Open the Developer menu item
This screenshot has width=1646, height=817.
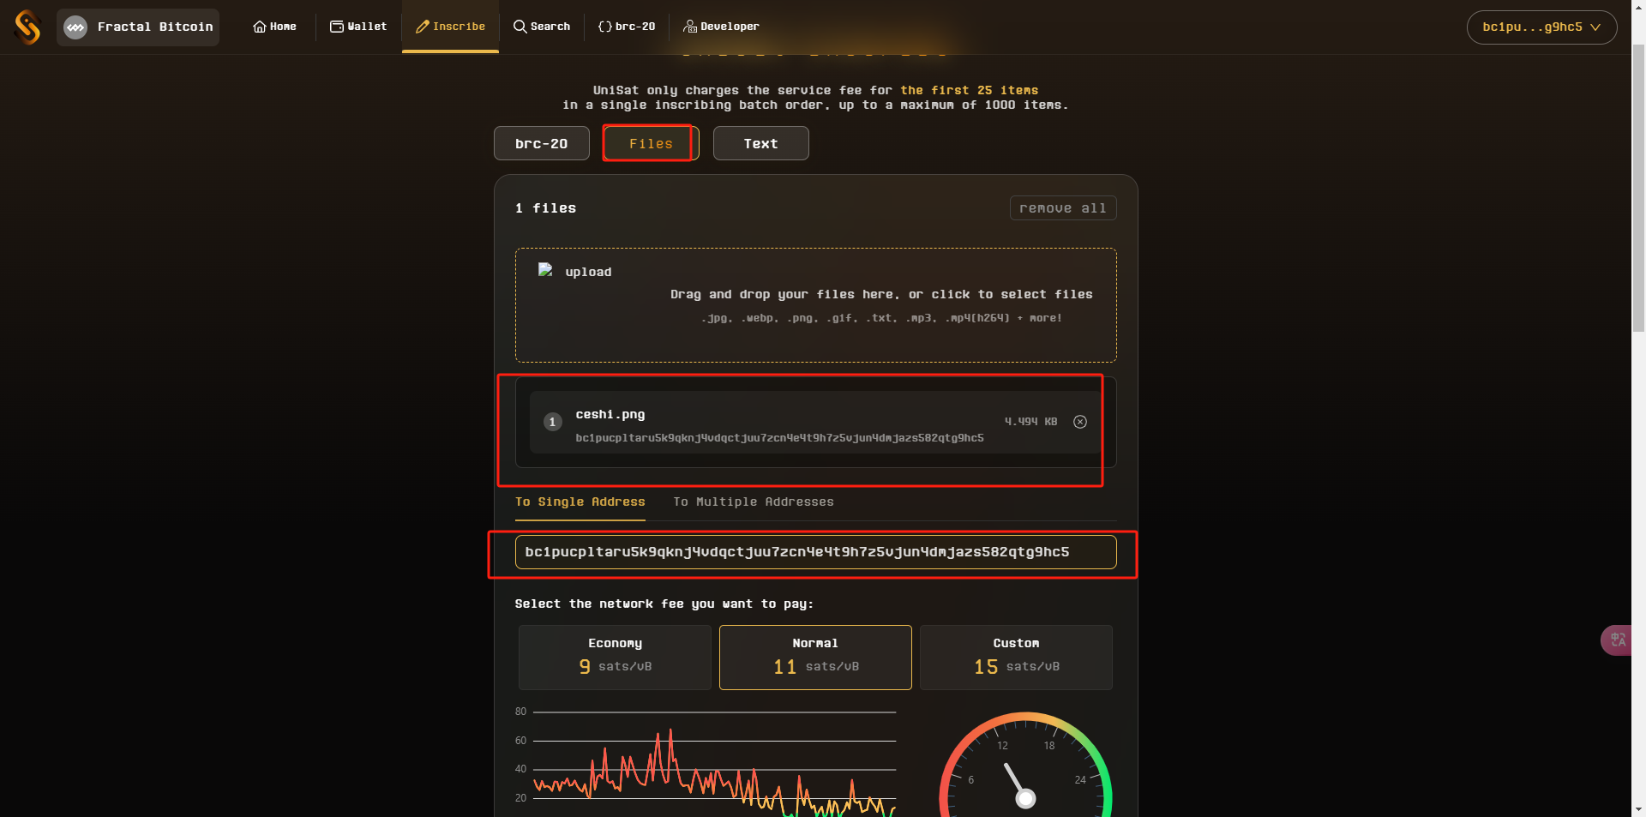coord(721,27)
